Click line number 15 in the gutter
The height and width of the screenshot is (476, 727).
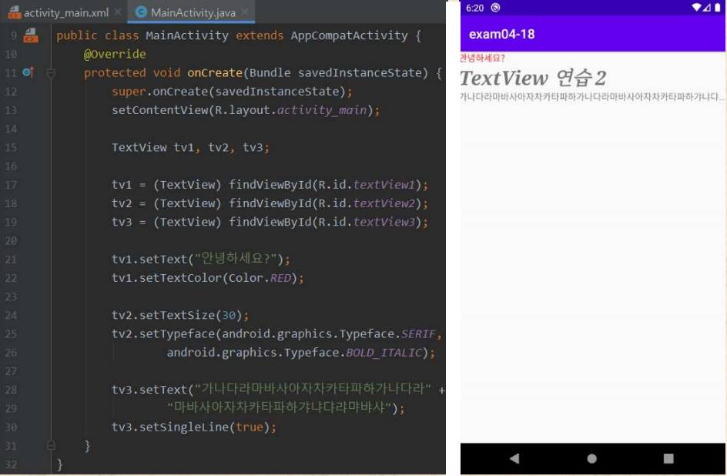pos(11,147)
